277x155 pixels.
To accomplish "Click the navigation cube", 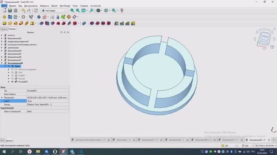I will (x=264, y=39).
